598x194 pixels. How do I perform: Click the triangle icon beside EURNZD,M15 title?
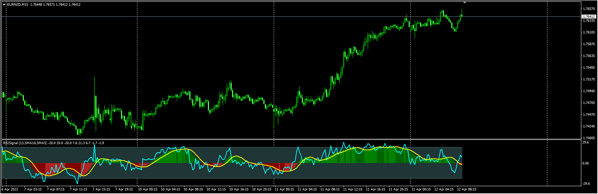(4, 5)
